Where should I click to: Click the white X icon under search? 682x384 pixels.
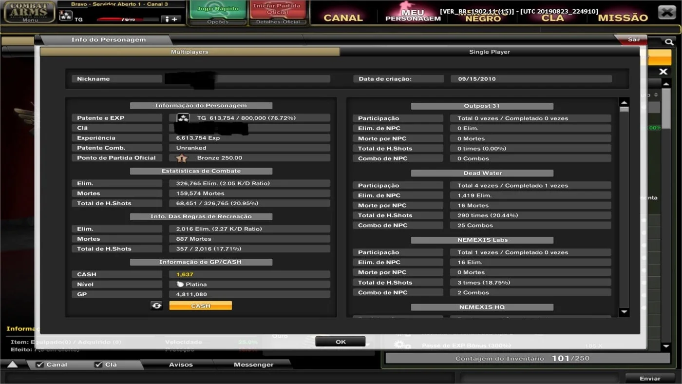663,72
